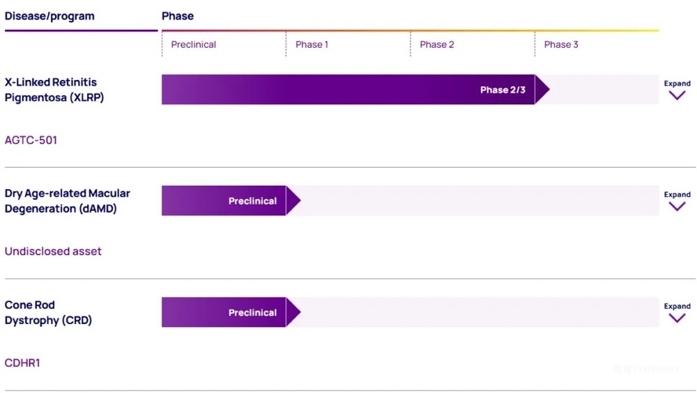This screenshot has width=697, height=393.
Task: Open the CDHR1 asset link
Action: click(22, 362)
